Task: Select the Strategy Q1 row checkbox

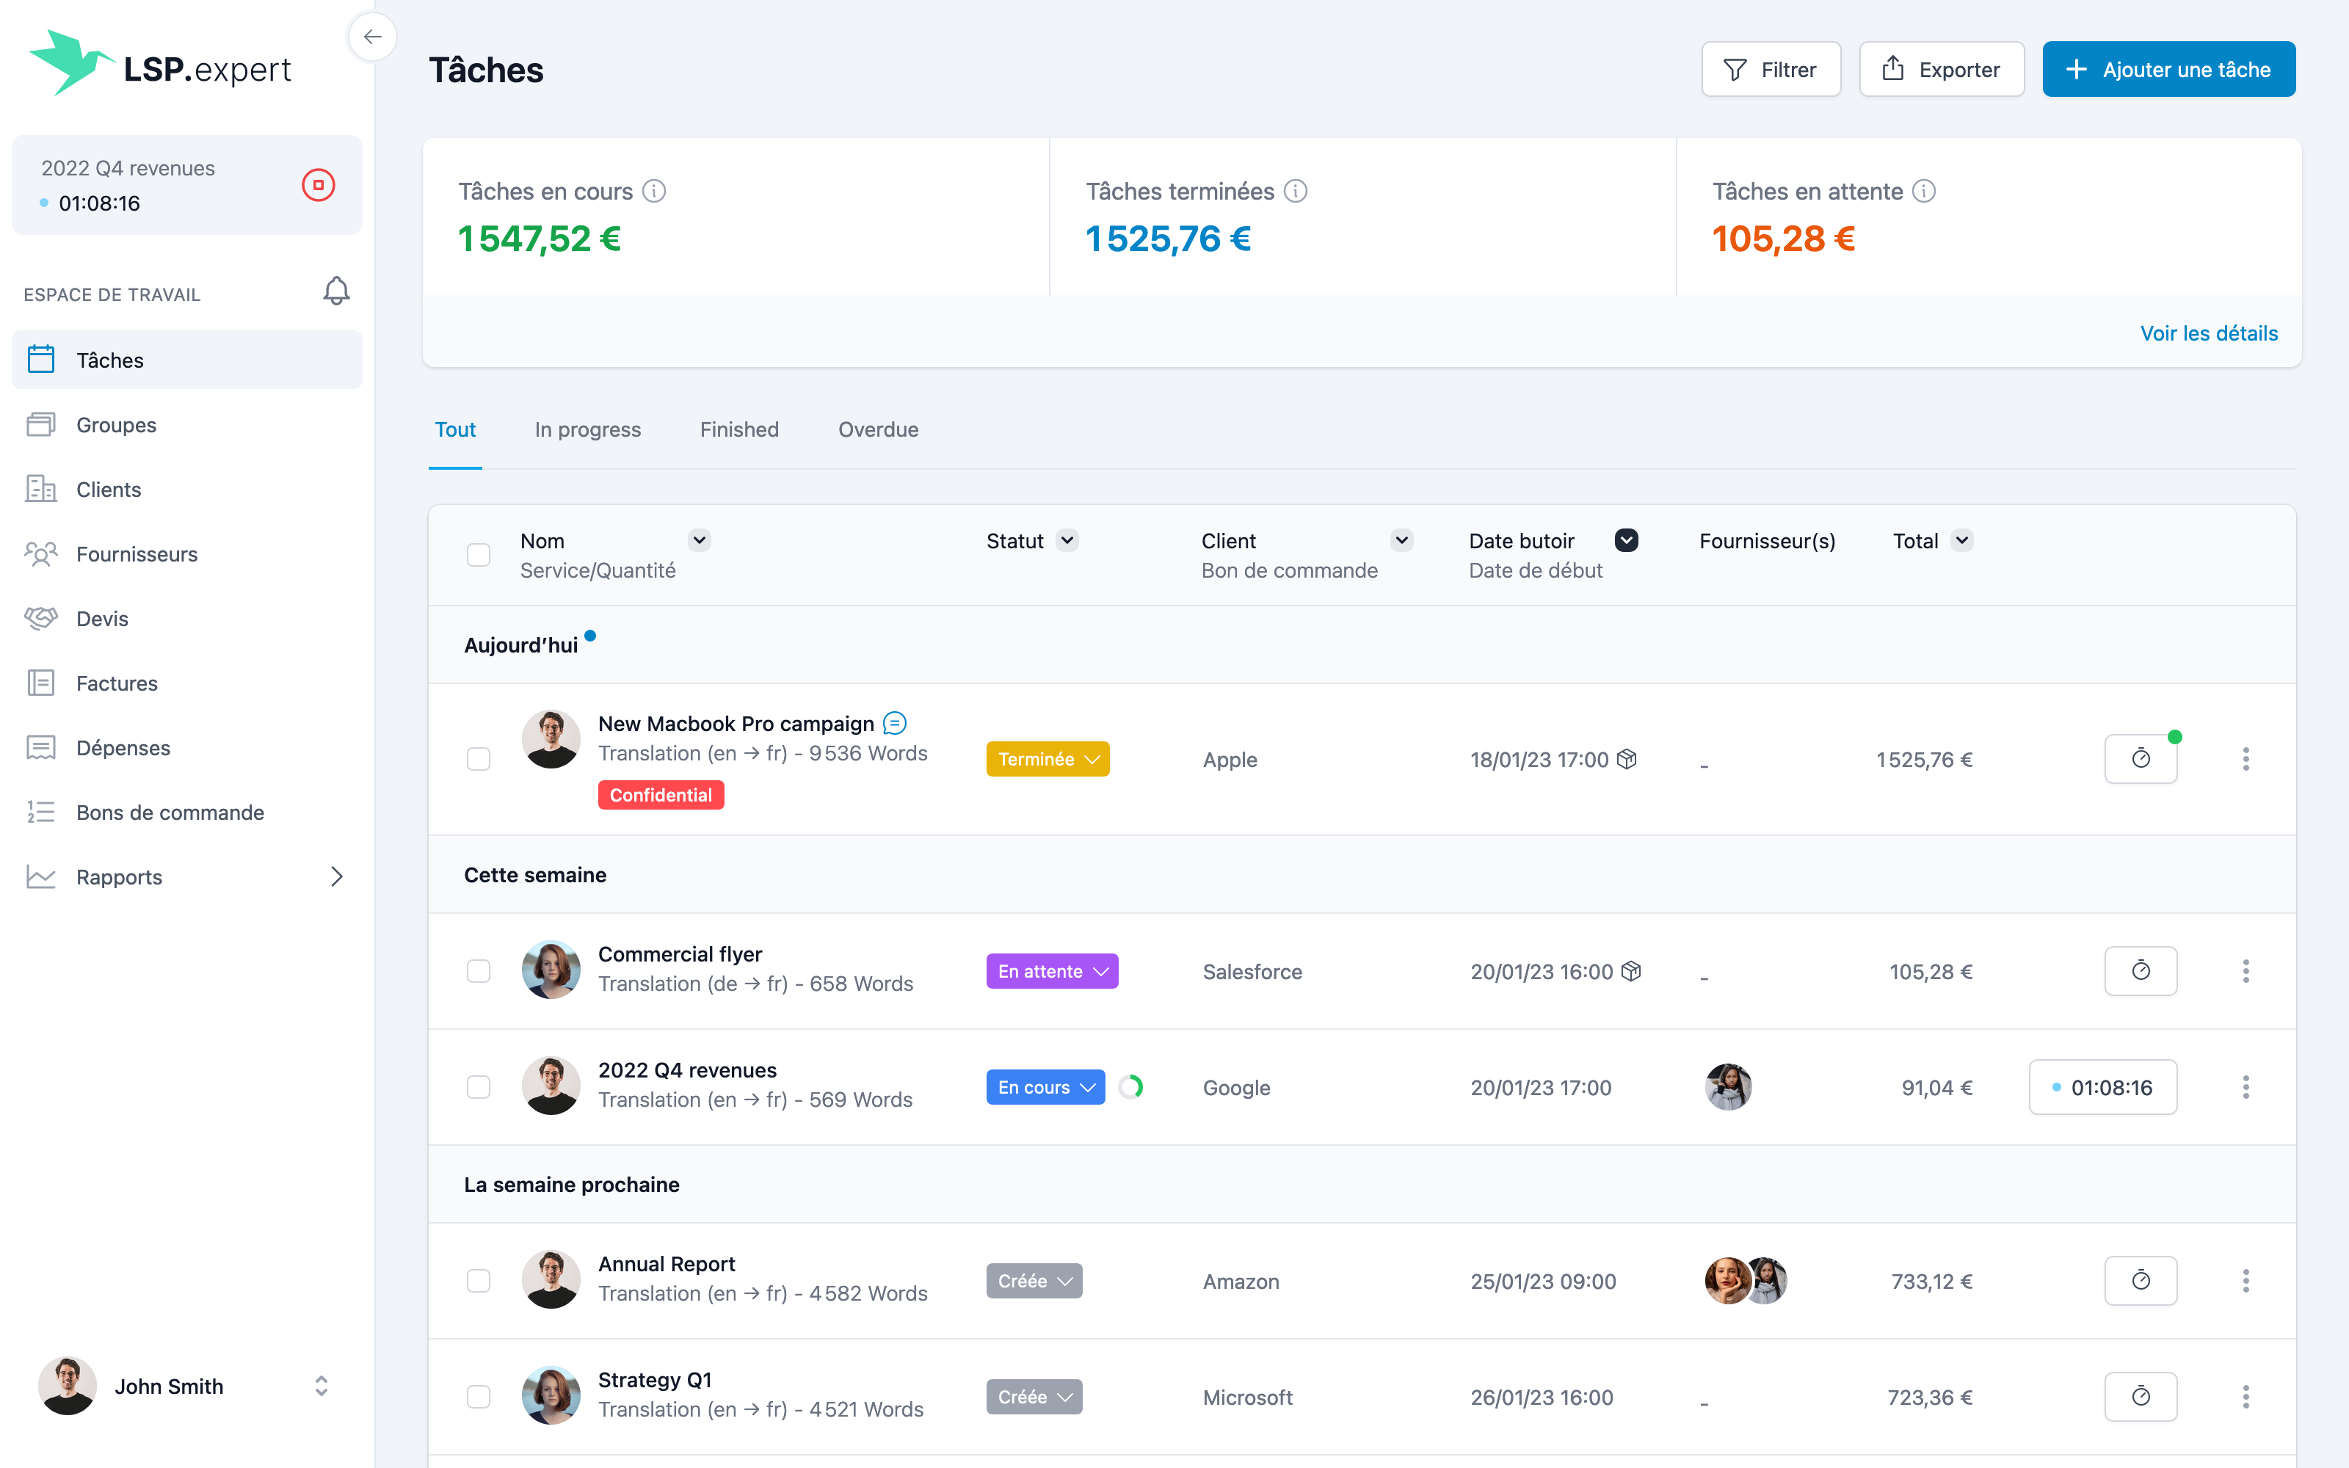Action: (479, 1397)
